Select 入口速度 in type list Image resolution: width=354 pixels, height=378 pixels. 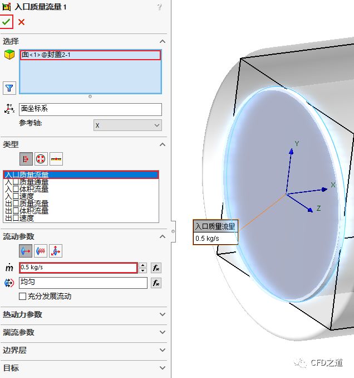81,196
